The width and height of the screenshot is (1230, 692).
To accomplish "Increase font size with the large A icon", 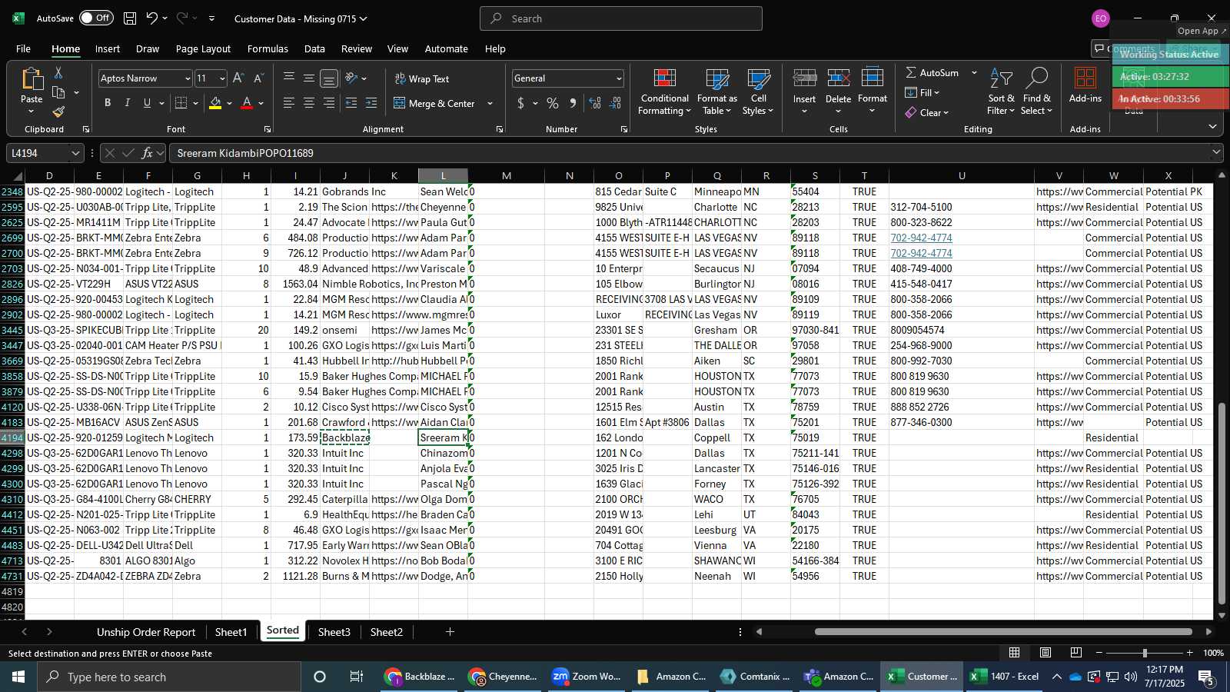I will [238, 78].
